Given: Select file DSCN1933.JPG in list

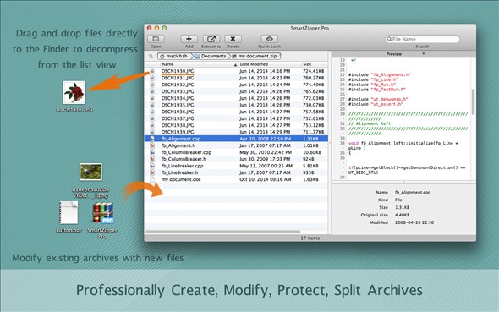Looking at the screenshot, I should (178, 91).
